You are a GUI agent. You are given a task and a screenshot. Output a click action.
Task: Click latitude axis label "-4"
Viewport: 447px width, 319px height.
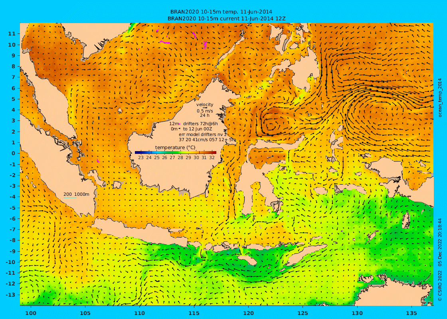[x=12, y=197]
